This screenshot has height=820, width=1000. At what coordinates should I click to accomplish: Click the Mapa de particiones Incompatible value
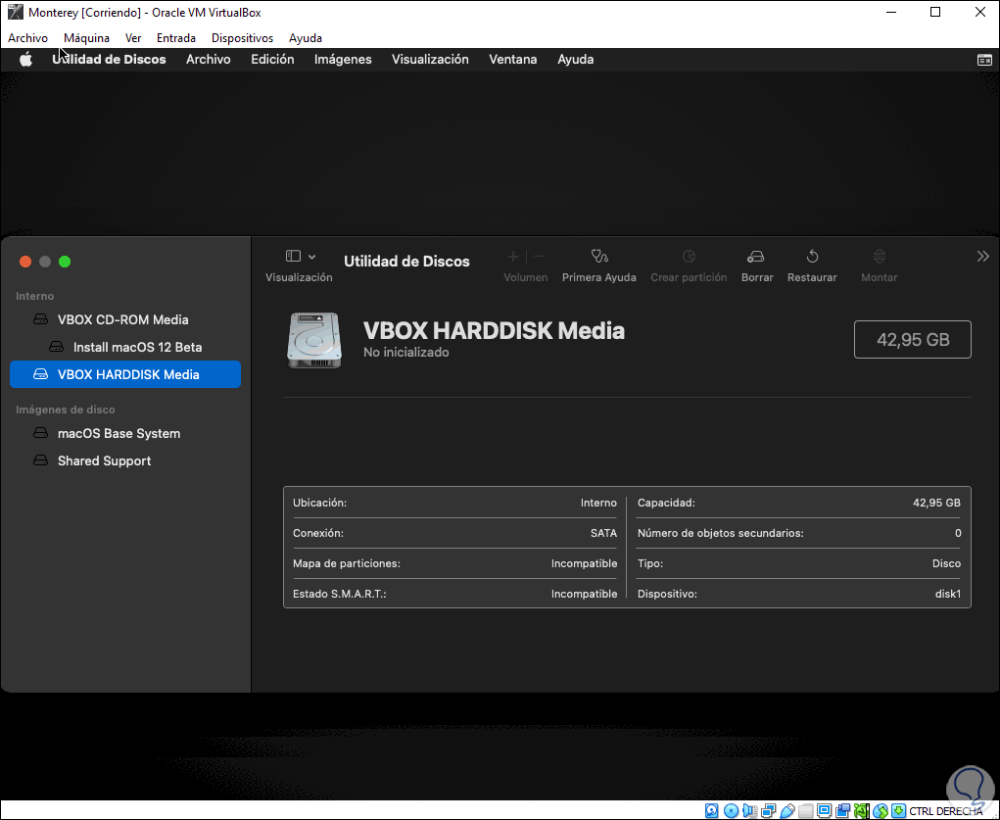coord(584,563)
